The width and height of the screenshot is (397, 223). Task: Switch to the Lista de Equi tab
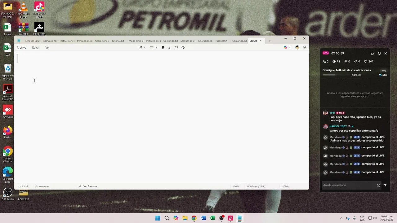pos(33,41)
